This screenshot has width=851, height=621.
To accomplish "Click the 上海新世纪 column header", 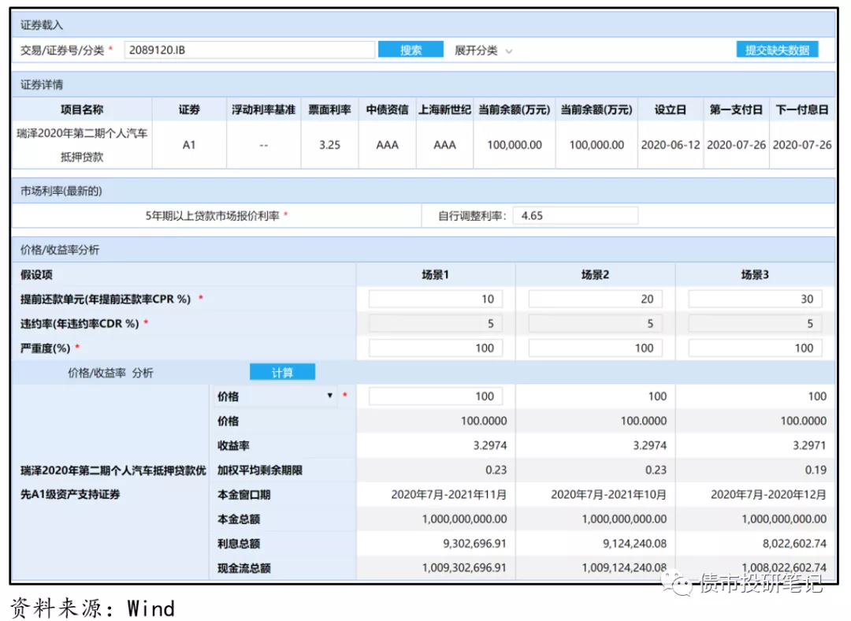I will (444, 110).
